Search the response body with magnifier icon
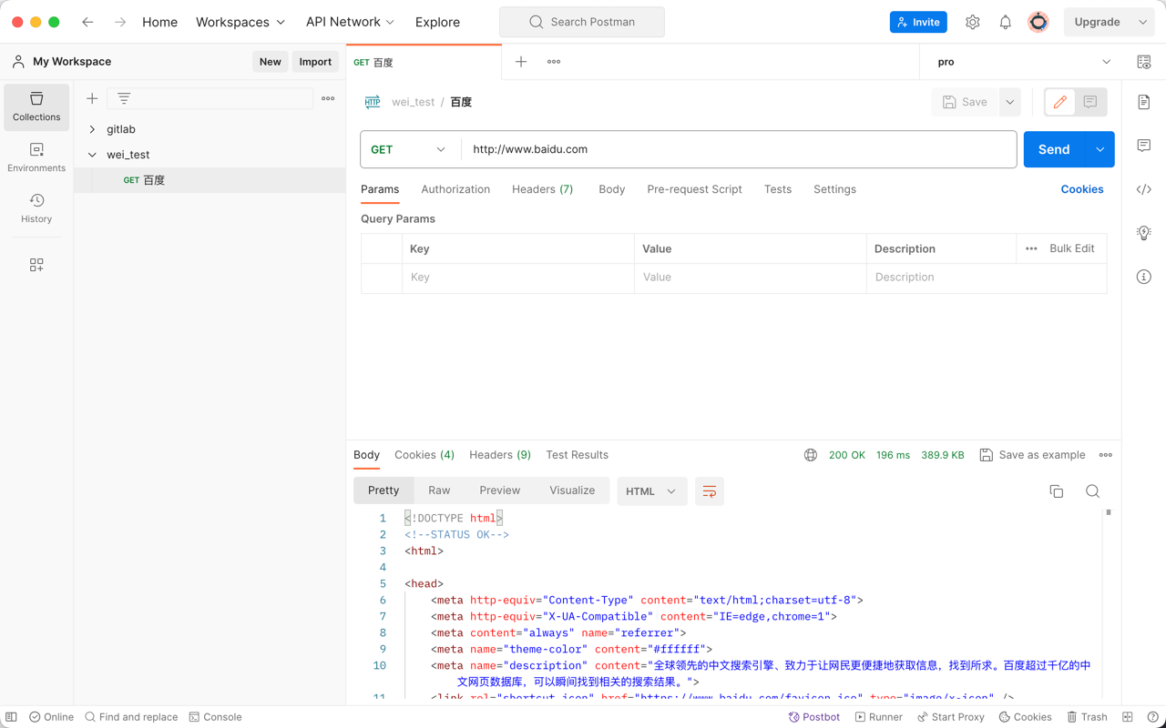The height and width of the screenshot is (728, 1166). point(1093,491)
